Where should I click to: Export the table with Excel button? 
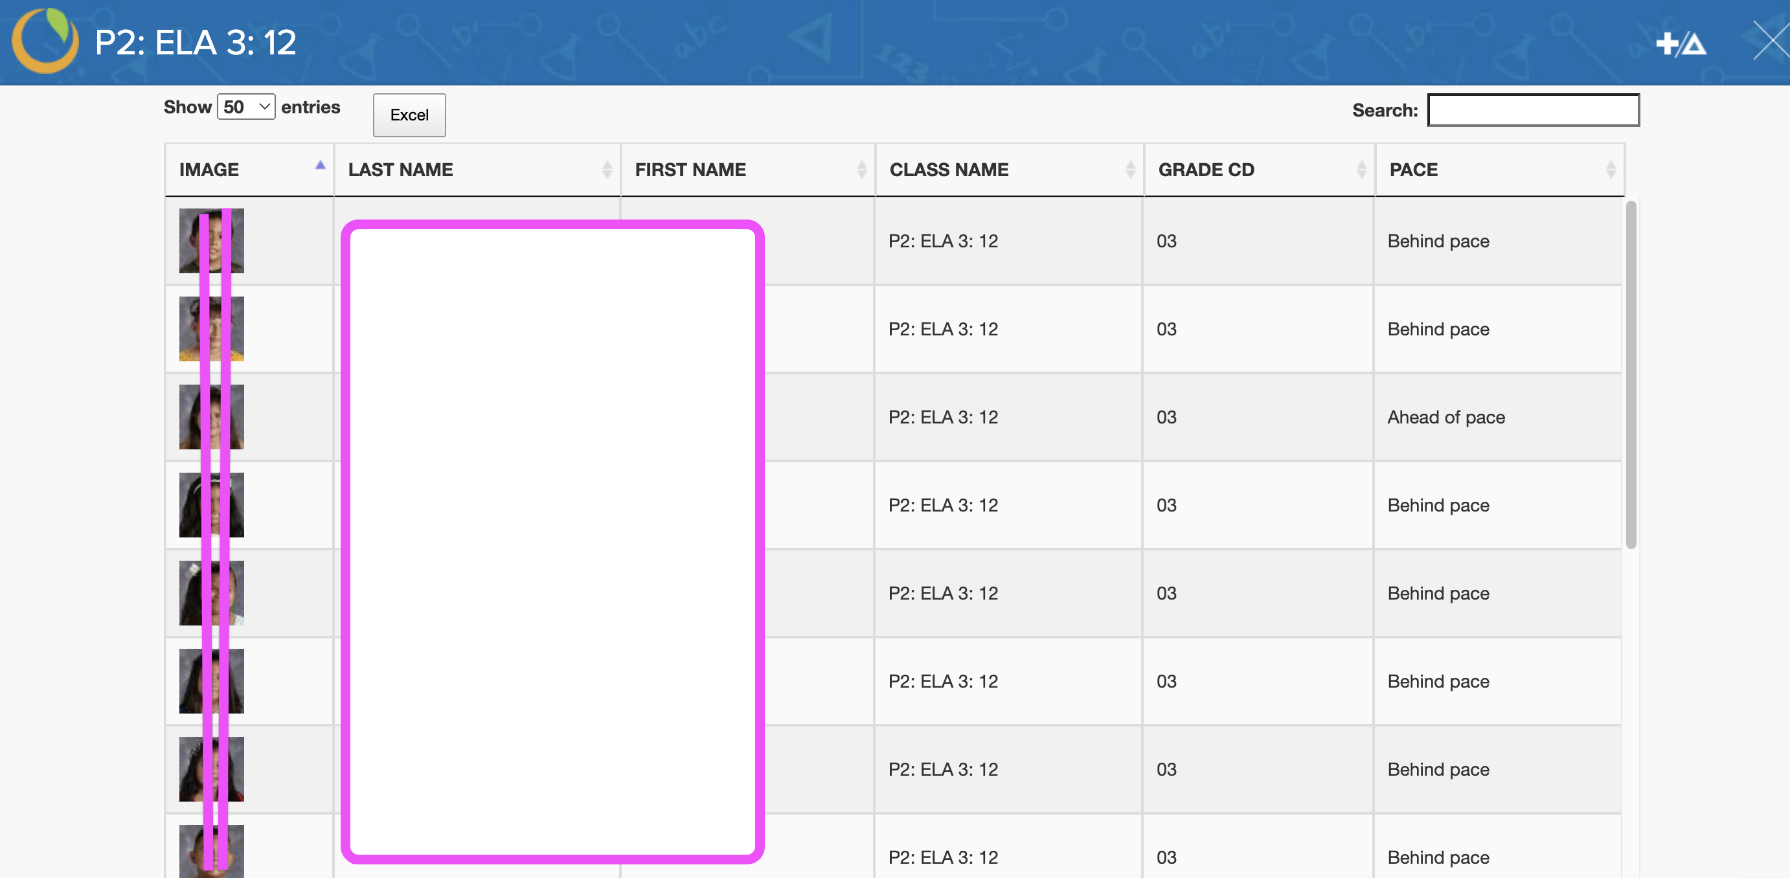tap(409, 115)
